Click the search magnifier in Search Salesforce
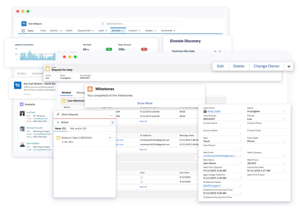 103,24
